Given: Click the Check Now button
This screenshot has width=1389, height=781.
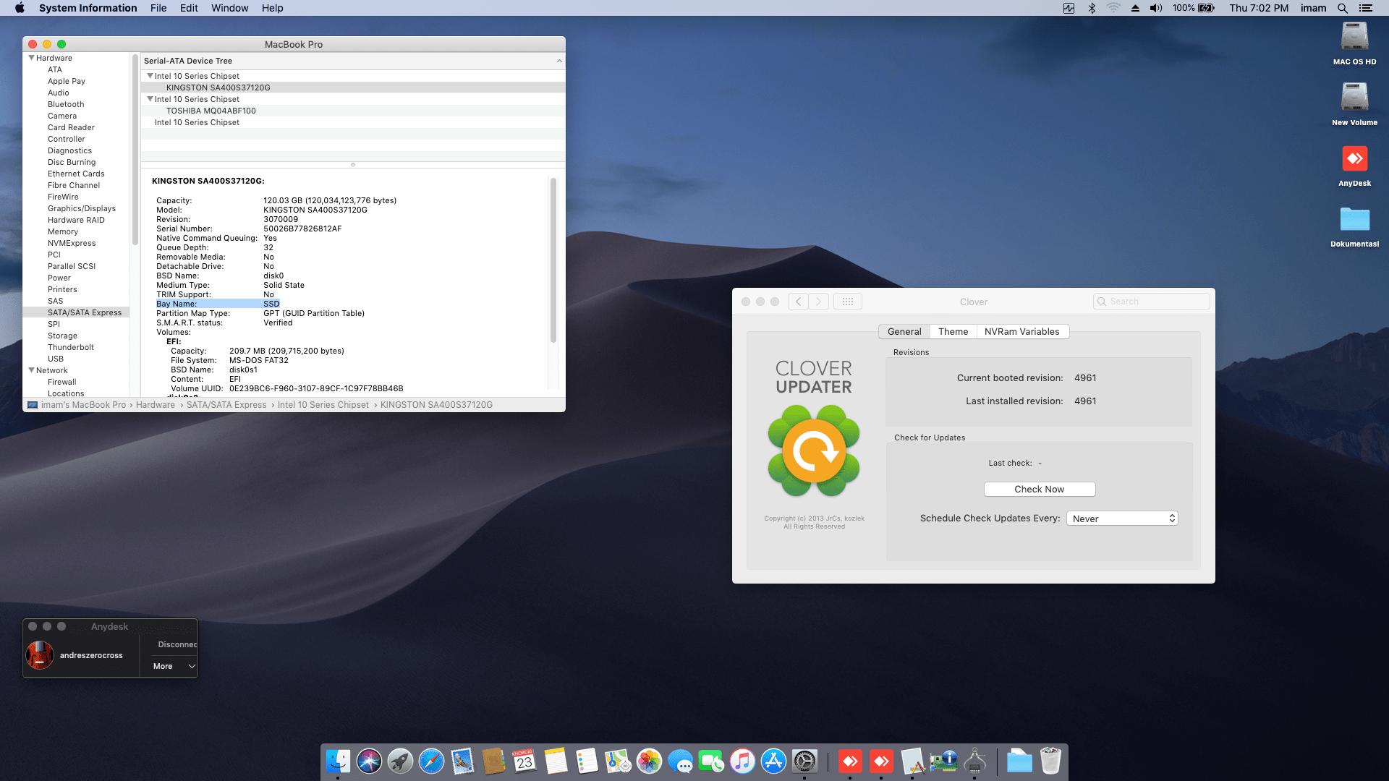Looking at the screenshot, I should [1039, 490].
